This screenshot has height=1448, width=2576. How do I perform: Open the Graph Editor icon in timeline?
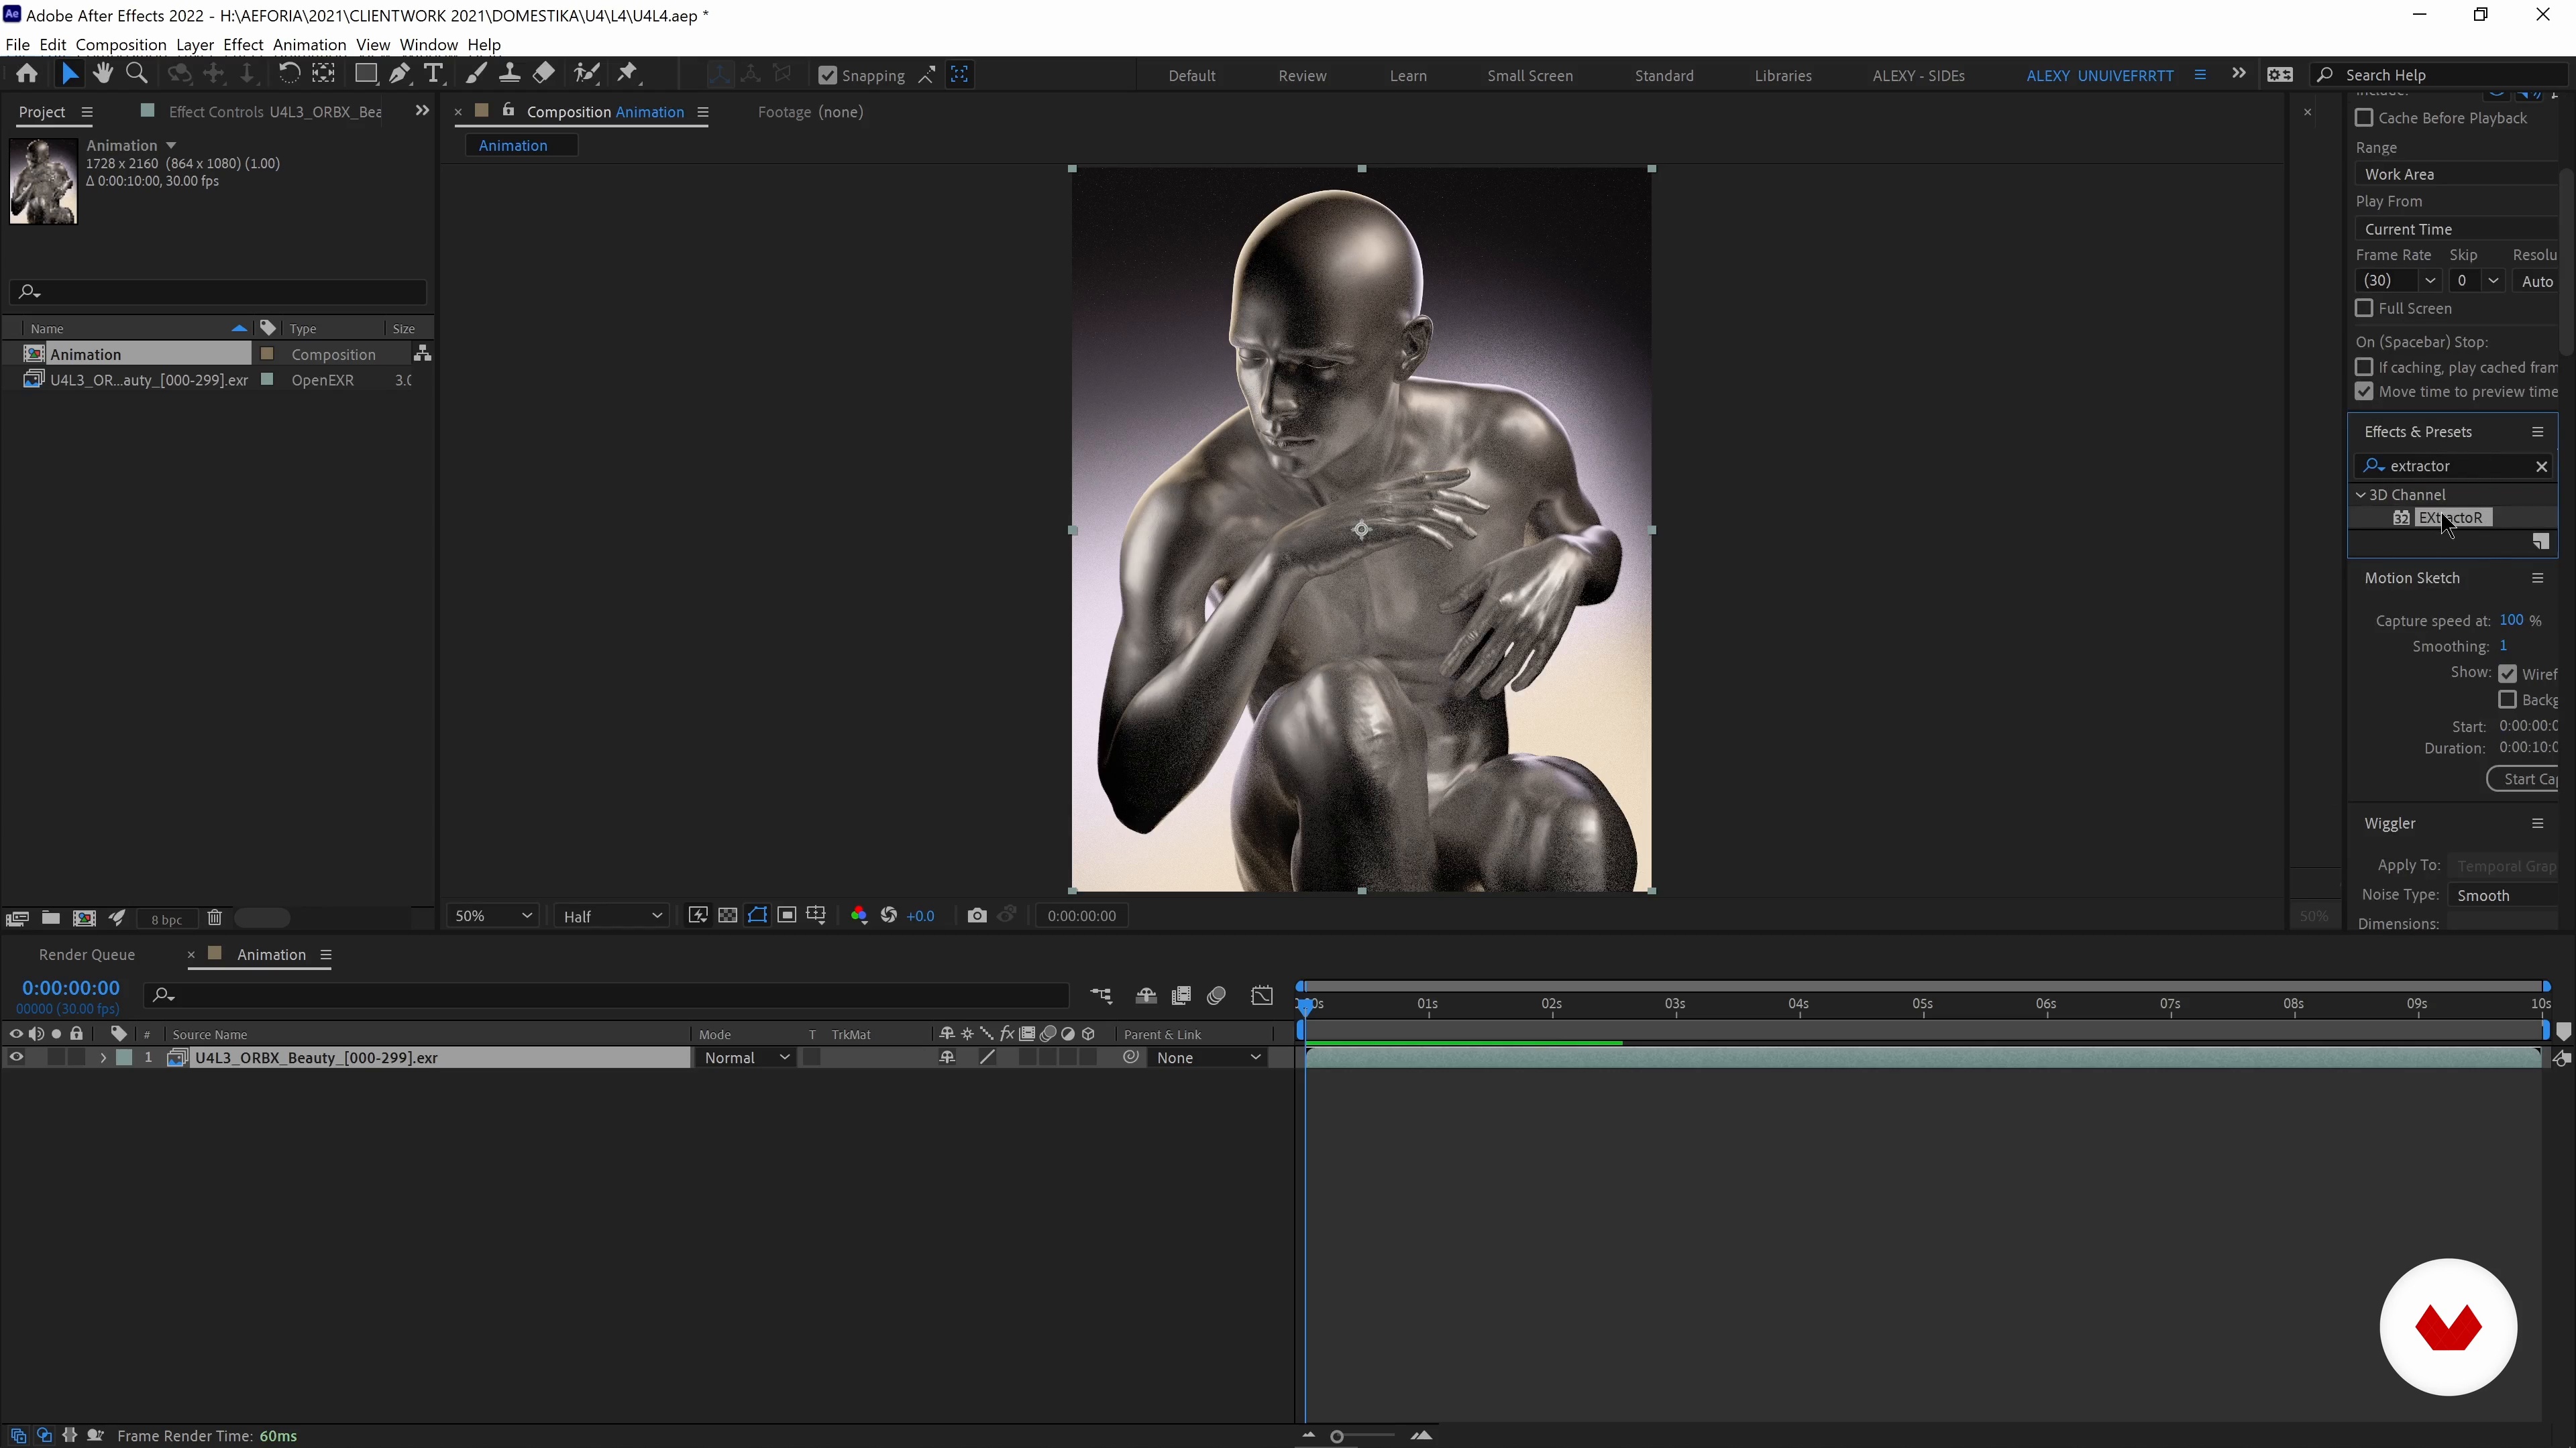[1262, 996]
